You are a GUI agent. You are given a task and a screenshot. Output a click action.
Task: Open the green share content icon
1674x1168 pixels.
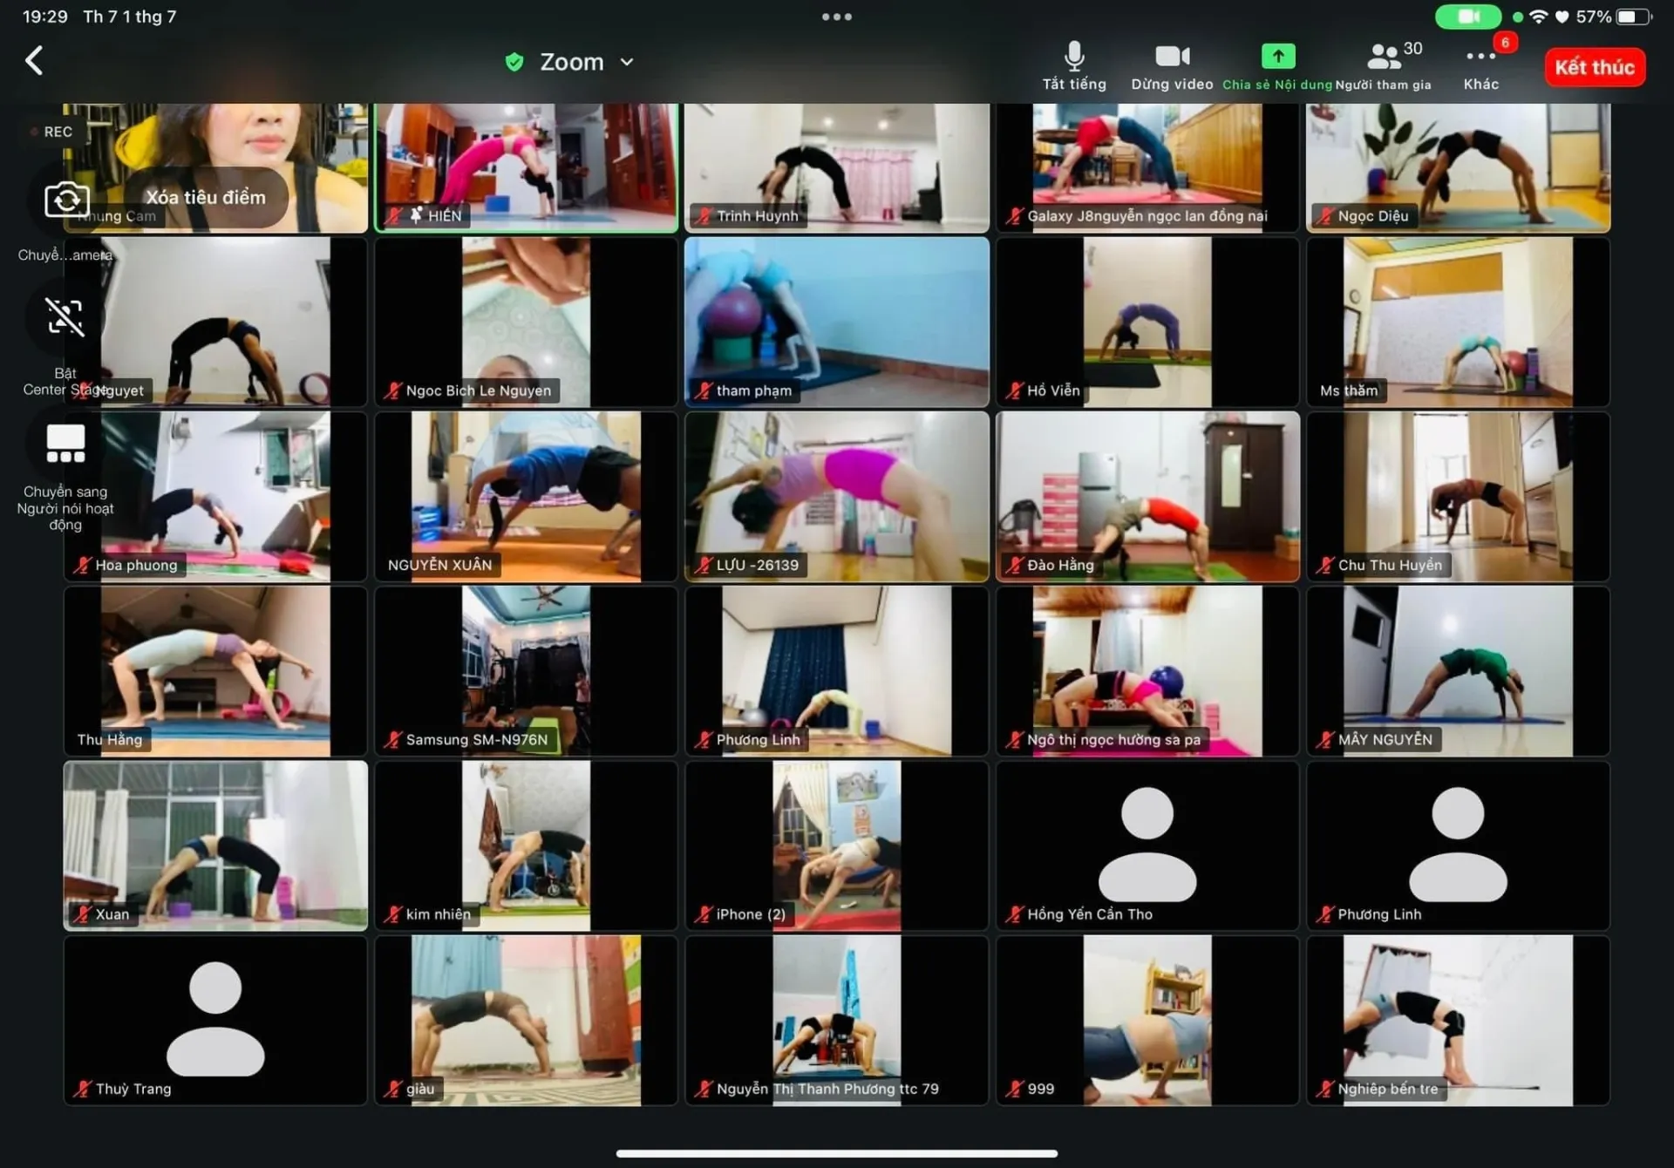click(x=1277, y=58)
